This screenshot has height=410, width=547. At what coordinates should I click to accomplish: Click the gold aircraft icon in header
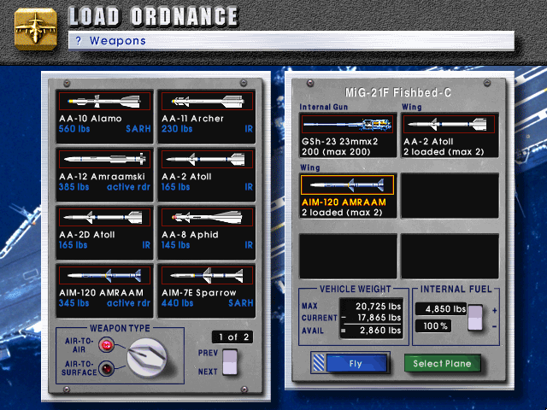click(x=36, y=29)
